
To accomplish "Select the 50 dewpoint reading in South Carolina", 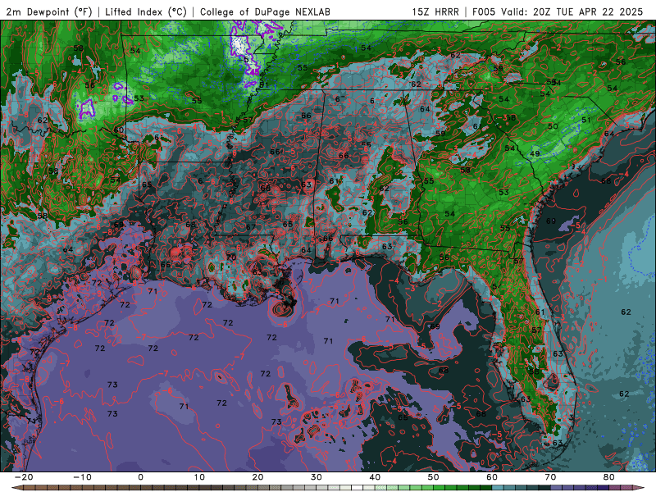I will coord(553,126).
